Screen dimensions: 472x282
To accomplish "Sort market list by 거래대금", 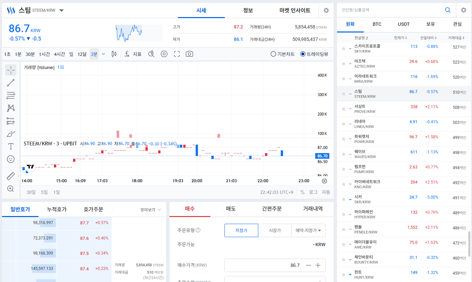I will pos(456,38).
